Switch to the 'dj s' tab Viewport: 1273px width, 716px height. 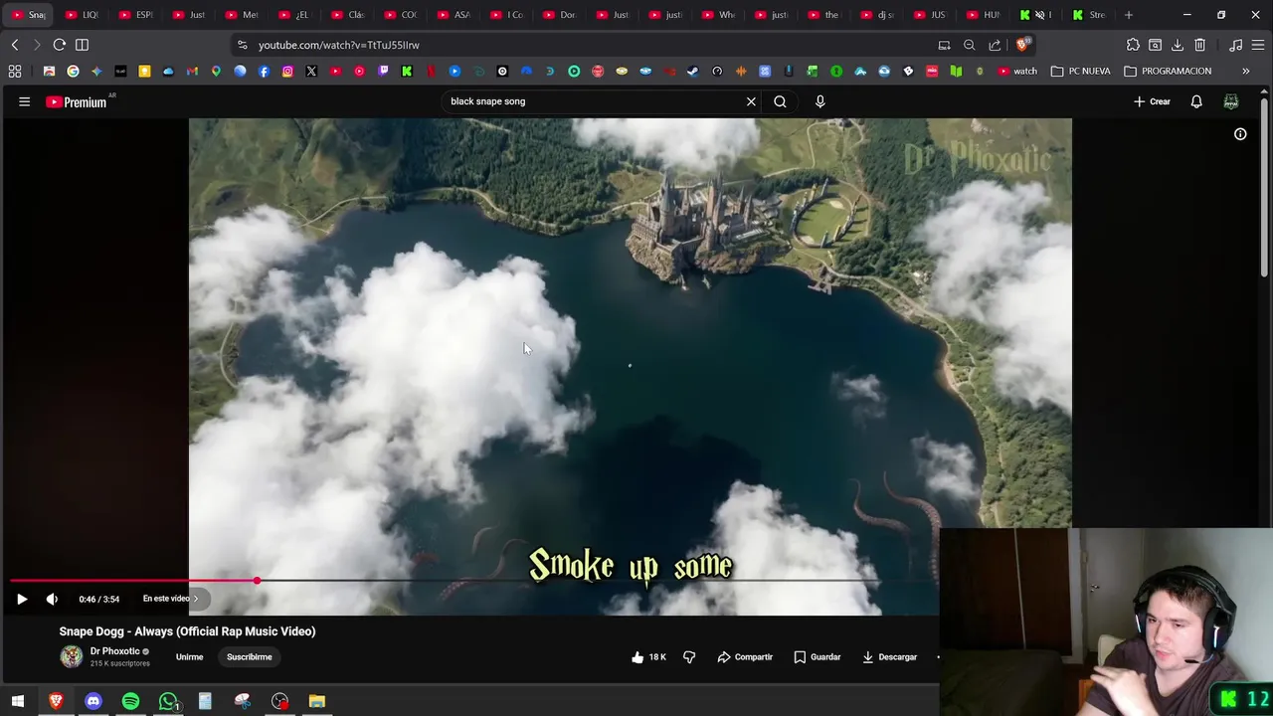click(878, 15)
